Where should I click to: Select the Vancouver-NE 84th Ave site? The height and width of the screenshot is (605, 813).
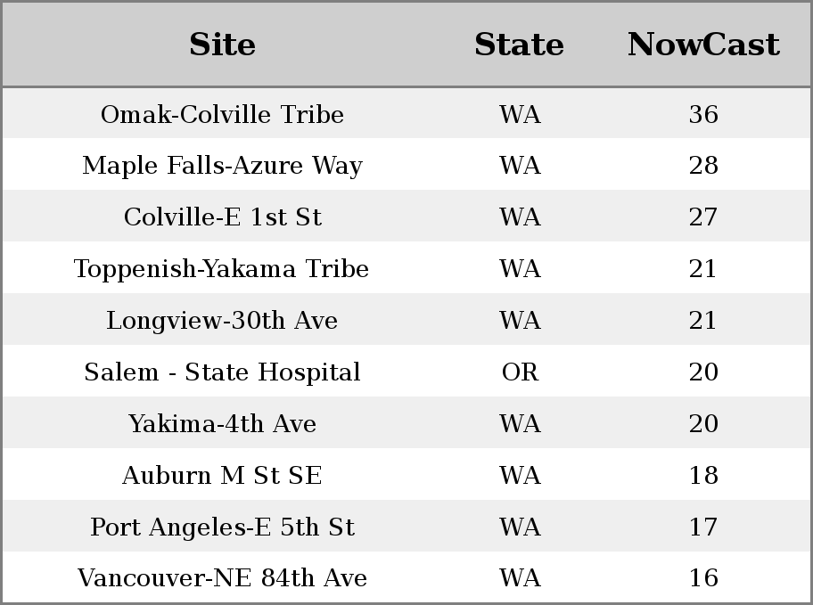(222, 579)
